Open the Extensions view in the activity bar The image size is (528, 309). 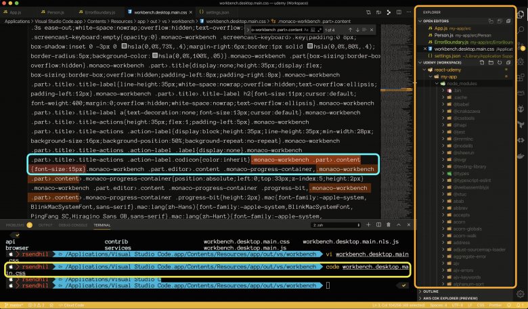pyautogui.click(x=521, y=76)
